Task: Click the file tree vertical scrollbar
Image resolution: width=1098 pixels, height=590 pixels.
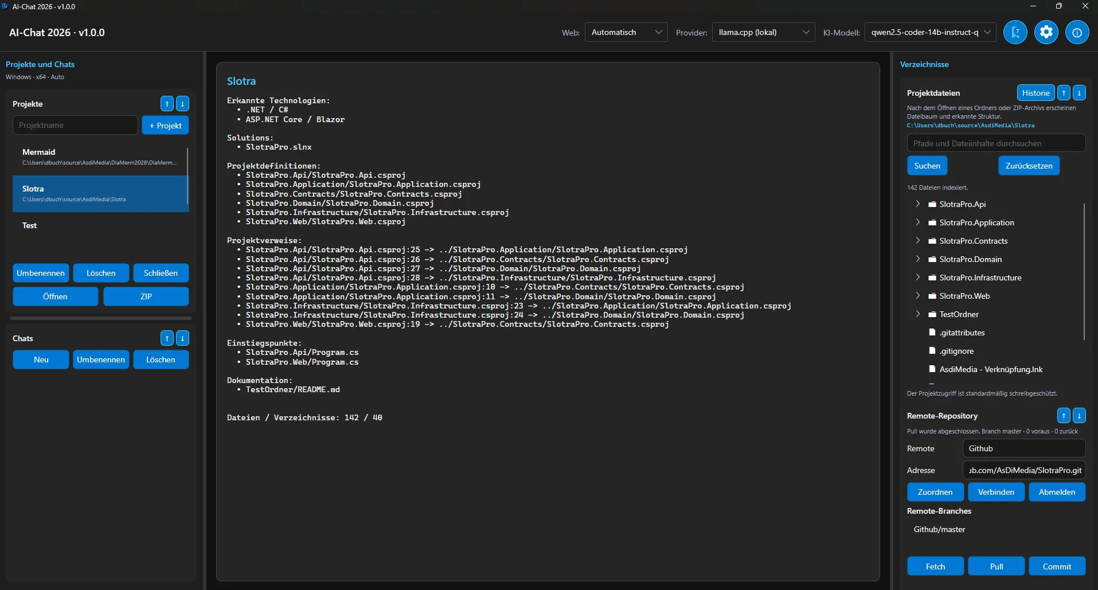Action: pos(1084,271)
